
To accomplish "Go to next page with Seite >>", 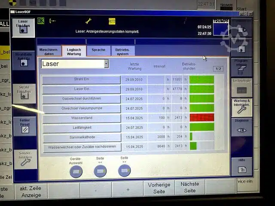I will pos(124,170).
